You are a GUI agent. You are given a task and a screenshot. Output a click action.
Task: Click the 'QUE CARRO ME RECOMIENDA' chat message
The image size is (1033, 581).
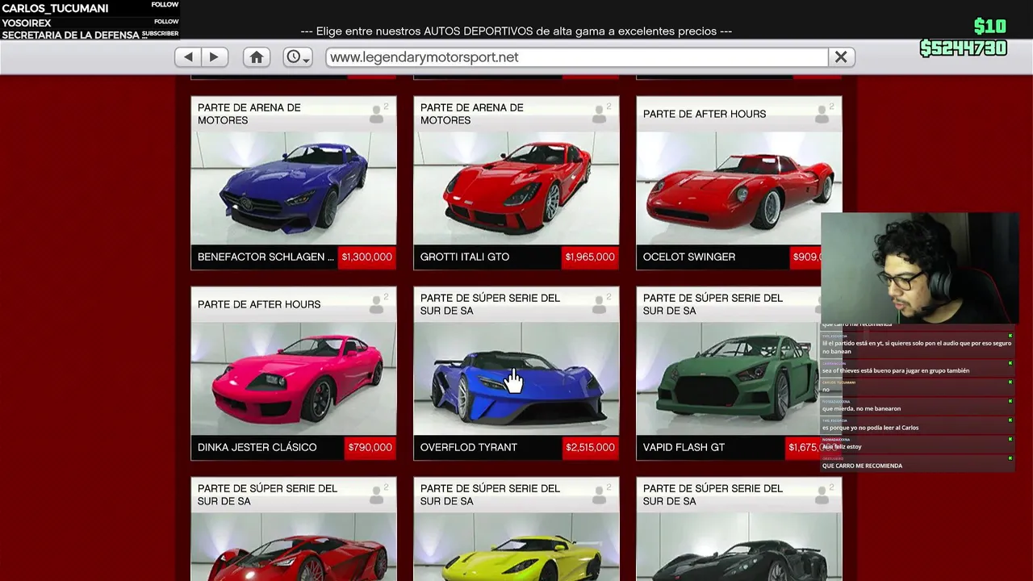[862, 466]
